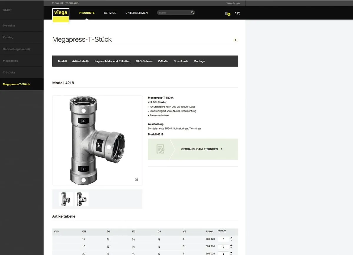Switch to the CAD-Dateien tab
Screen dimensions: 353x255
pyautogui.click(x=144, y=61)
